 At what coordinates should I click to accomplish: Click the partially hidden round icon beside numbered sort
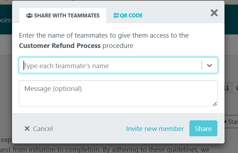(237, 87)
